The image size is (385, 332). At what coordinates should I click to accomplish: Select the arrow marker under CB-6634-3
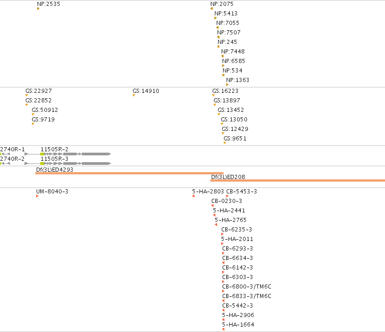(223, 263)
